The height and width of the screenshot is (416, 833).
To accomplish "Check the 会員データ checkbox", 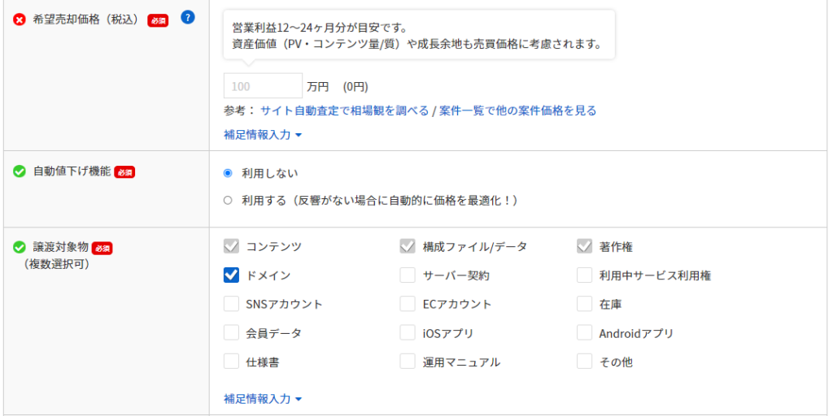I will 231,333.
